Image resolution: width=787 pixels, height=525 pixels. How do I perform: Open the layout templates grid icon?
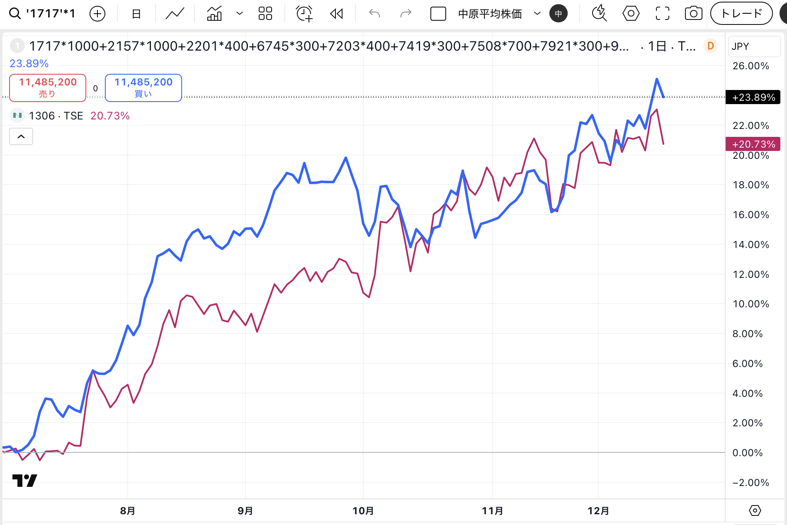pyautogui.click(x=265, y=14)
